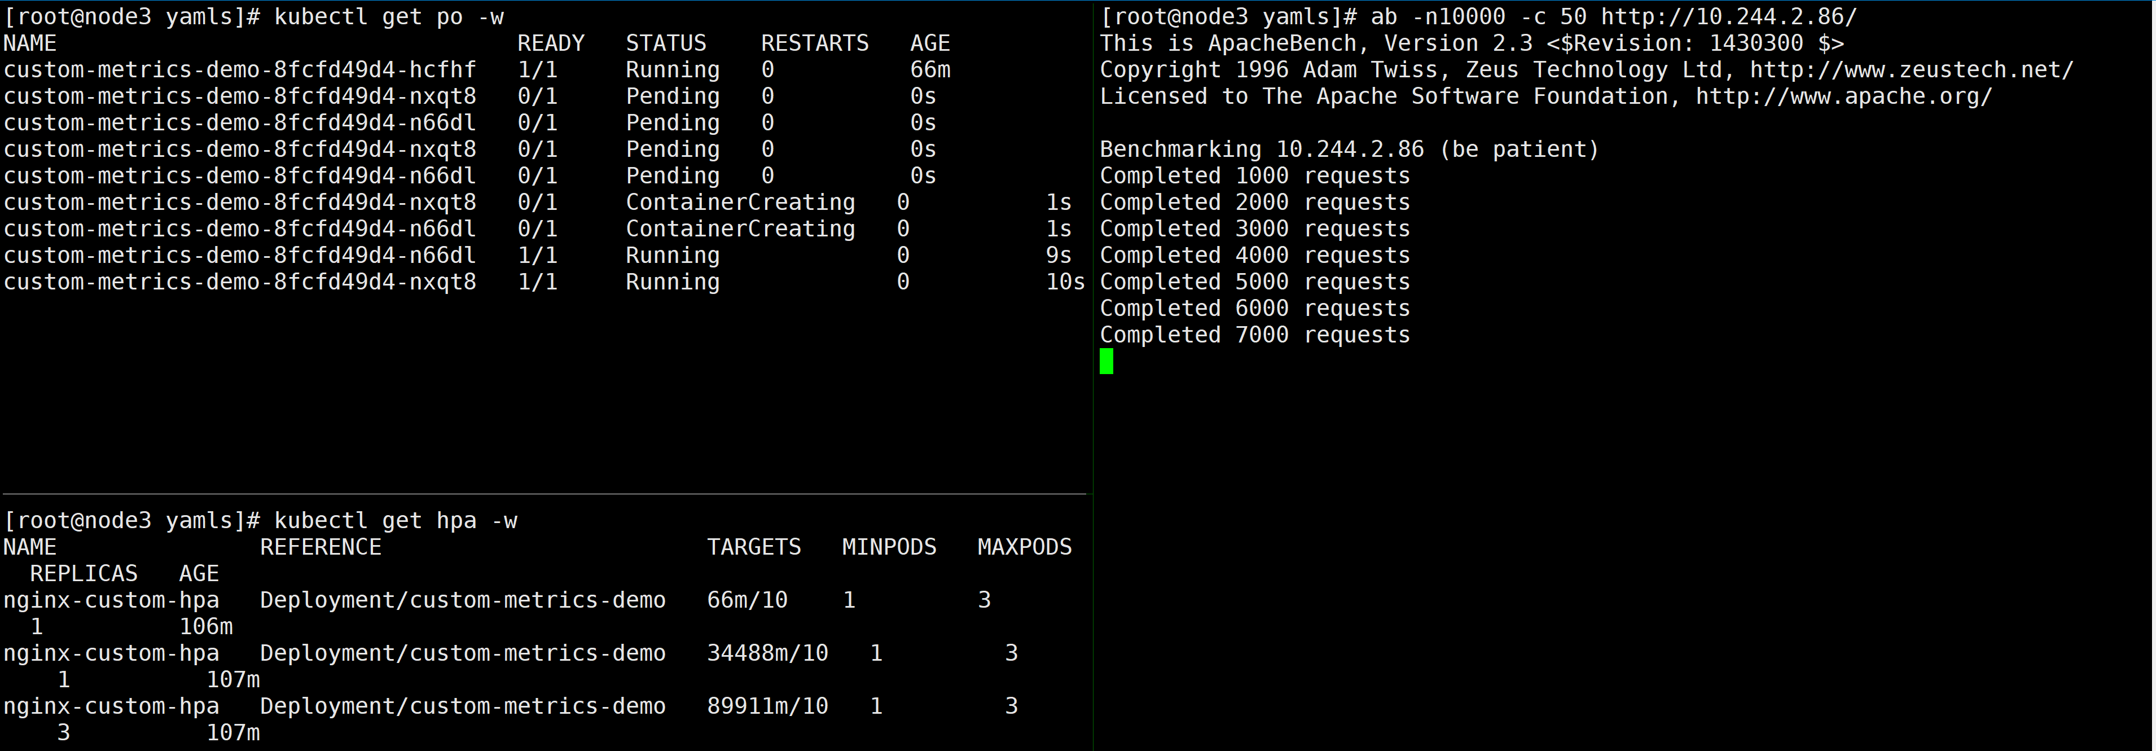
Task: Click the 10s age value in pods list
Action: (x=1065, y=282)
